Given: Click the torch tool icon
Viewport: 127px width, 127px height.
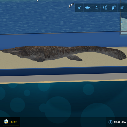Looking at the screenshot, I should click(96, 8).
